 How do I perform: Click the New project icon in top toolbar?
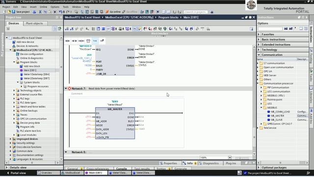(x=4, y=12)
